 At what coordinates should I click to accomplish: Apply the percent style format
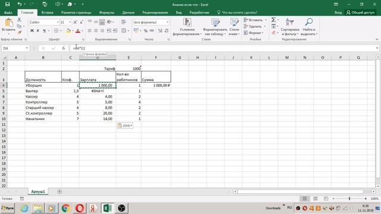pos(145,30)
